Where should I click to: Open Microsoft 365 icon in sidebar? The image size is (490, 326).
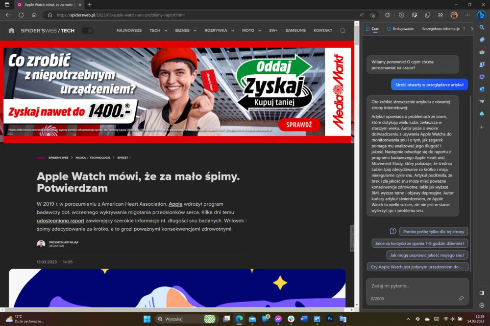tap(482, 77)
